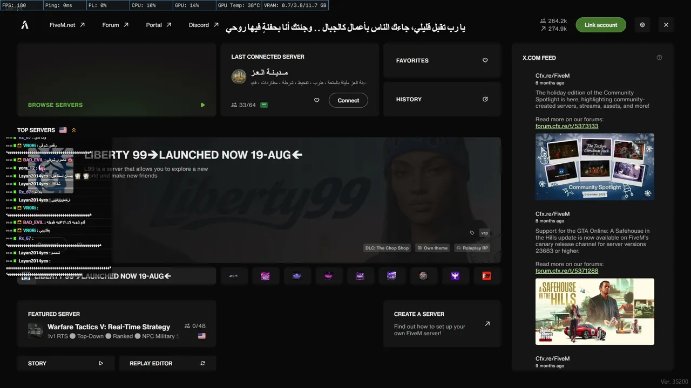The height and width of the screenshot is (388, 691).
Task: Click the green play arrow on Browse Servers
Action: click(202, 105)
